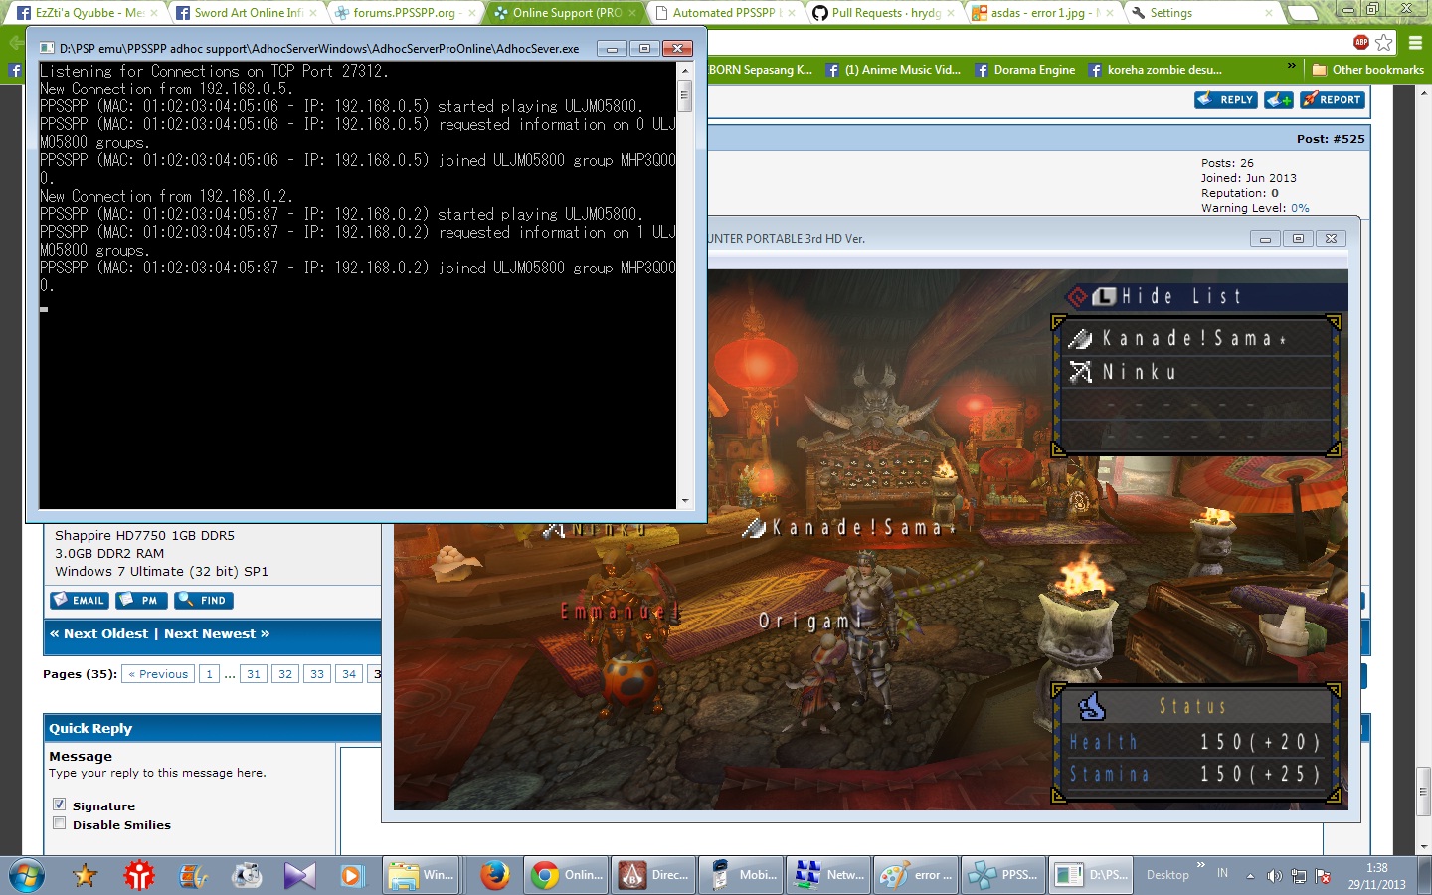Bookmark this page with the star icon

(1384, 42)
